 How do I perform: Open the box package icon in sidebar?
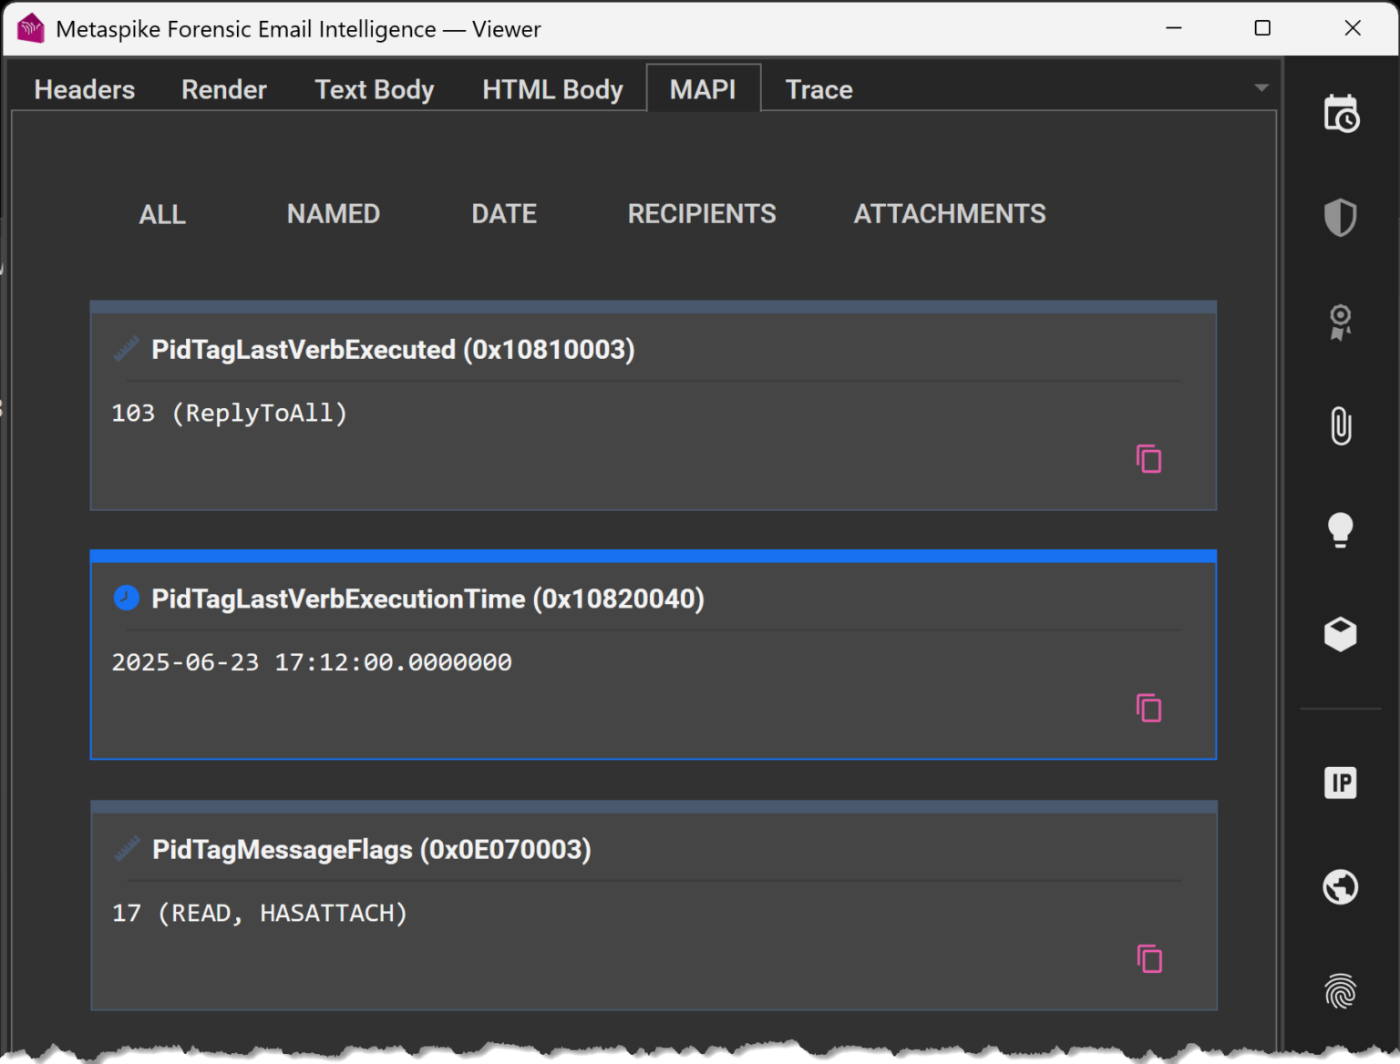[1340, 634]
